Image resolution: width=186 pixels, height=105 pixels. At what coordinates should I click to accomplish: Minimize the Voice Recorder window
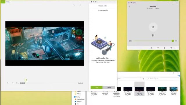[x=168, y=3]
